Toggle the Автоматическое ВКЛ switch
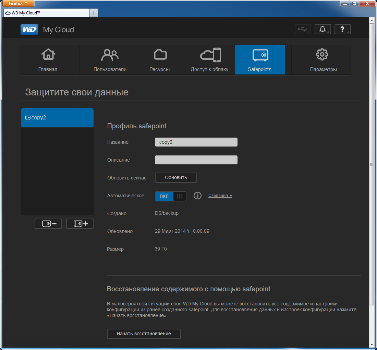Screen dimensions: 377x350 (x=171, y=196)
